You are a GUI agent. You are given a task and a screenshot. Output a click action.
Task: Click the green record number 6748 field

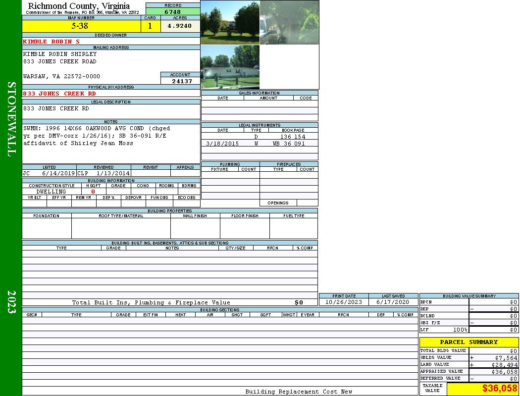(172, 12)
